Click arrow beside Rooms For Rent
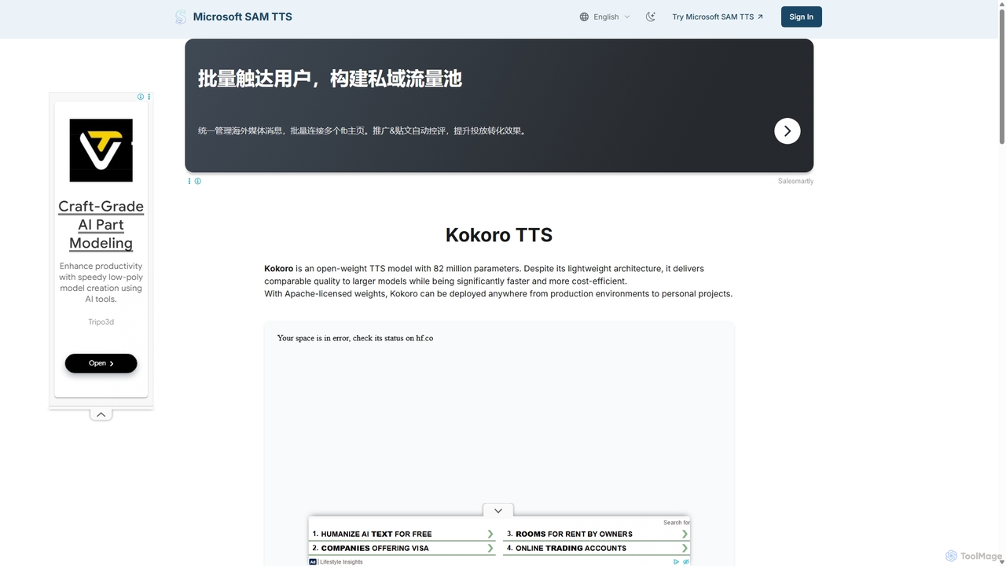This screenshot has height=566, width=1006. [685, 534]
